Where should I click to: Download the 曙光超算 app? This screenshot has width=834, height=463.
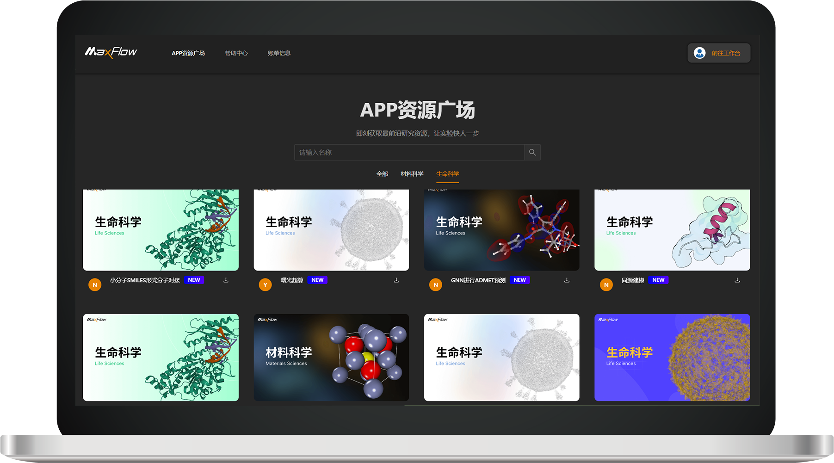(x=396, y=280)
